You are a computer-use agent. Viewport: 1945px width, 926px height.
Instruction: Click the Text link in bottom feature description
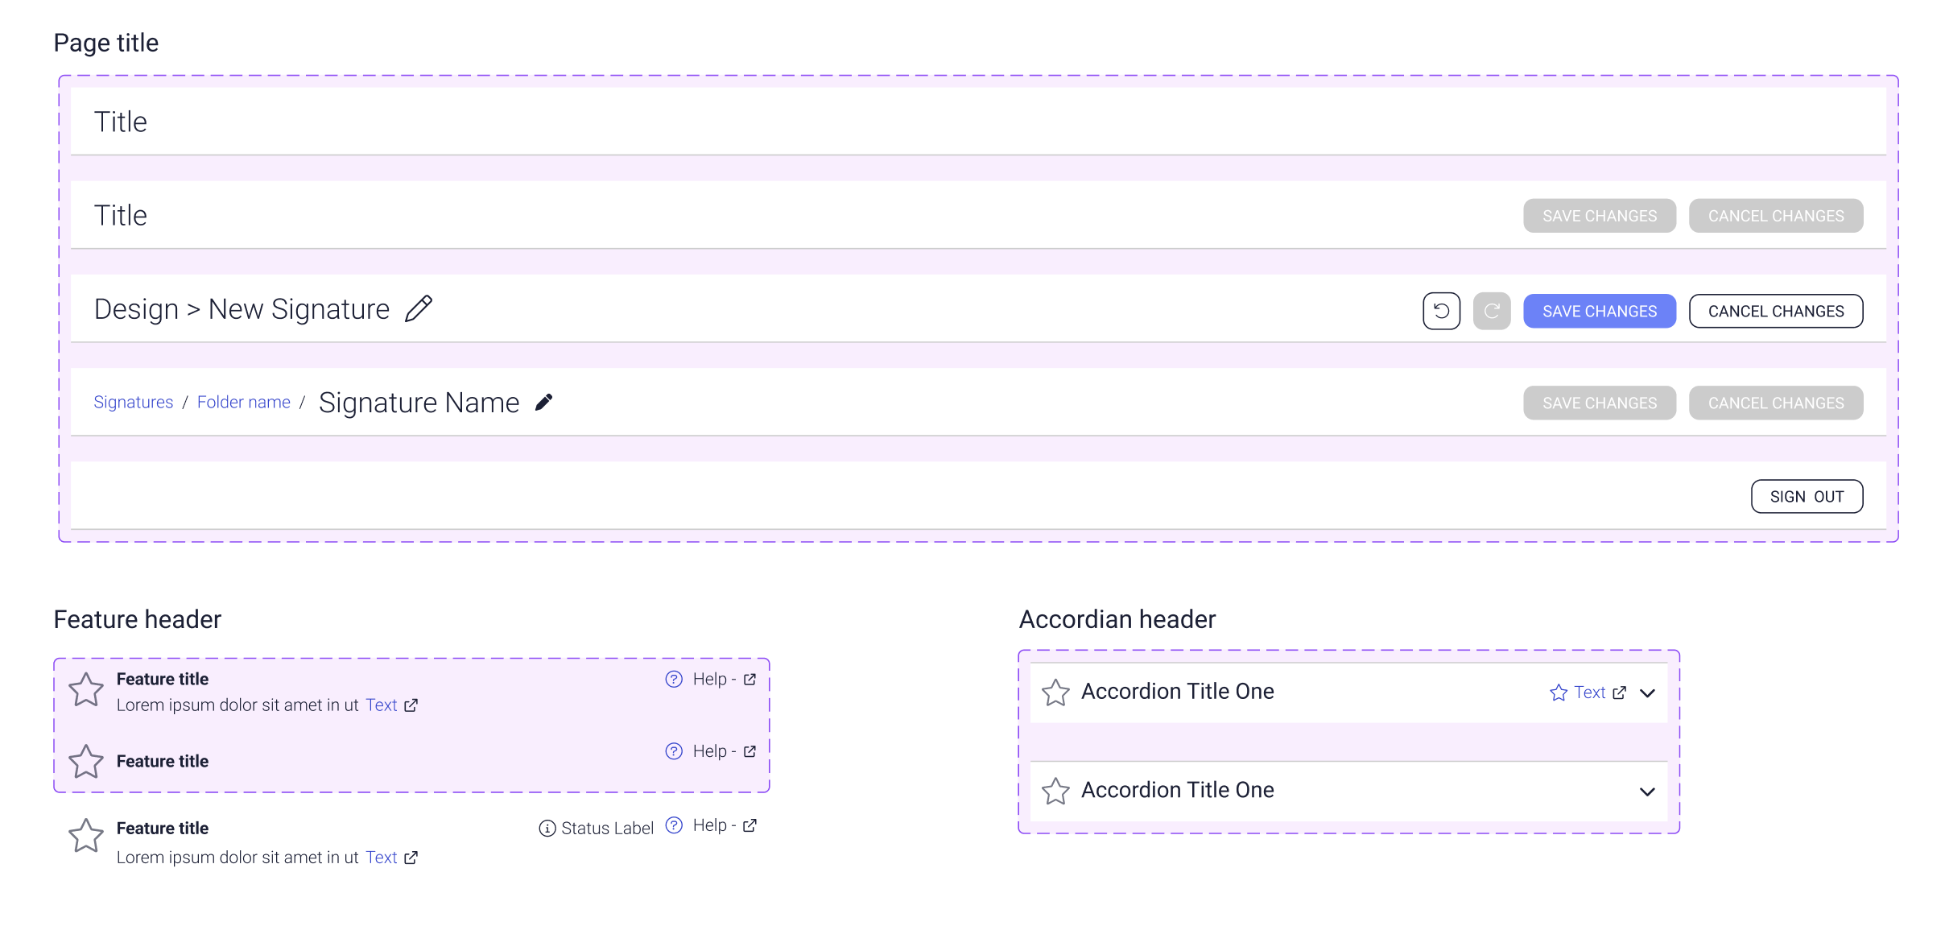(382, 858)
